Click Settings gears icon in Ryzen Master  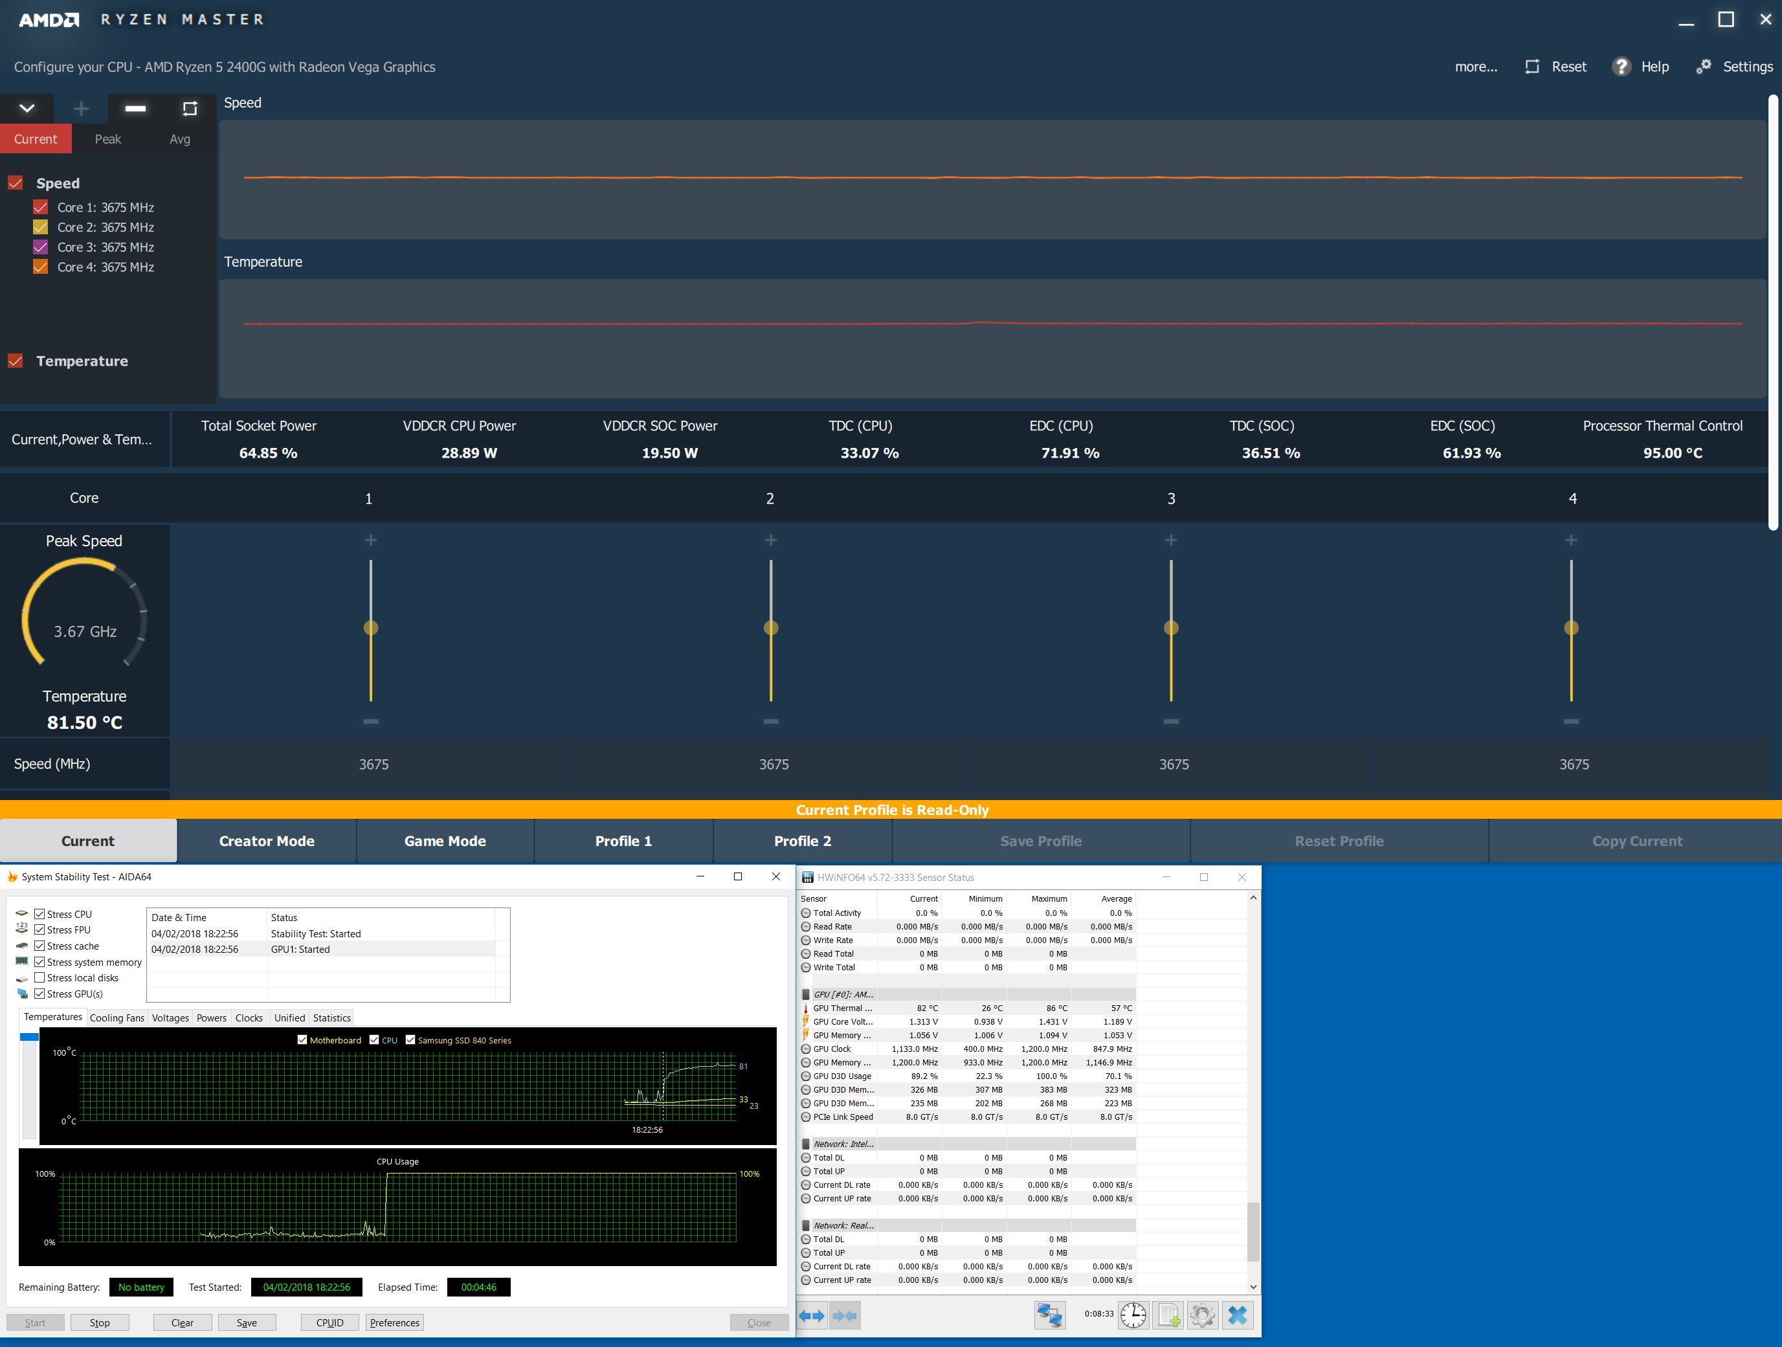point(1703,67)
